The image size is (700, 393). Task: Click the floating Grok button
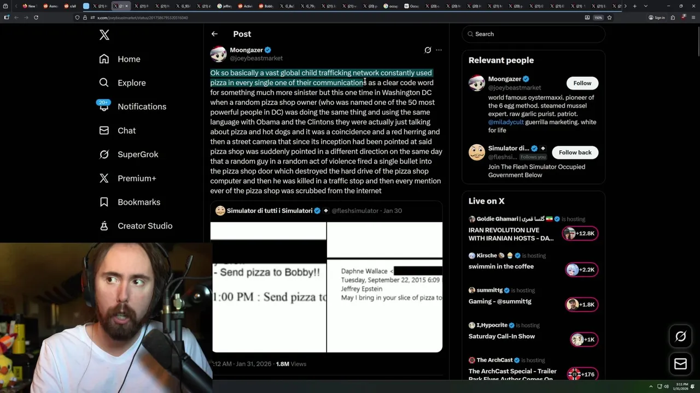[680, 337]
